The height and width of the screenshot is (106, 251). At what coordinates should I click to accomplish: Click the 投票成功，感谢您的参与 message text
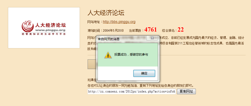point(131,55)
